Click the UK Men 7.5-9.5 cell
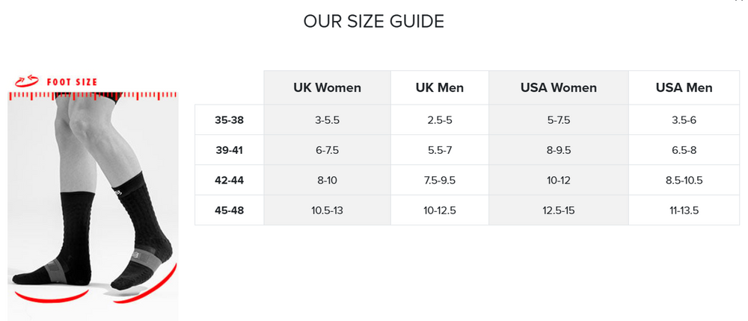The height and width of the screenshot is (321, 748). 439,180
